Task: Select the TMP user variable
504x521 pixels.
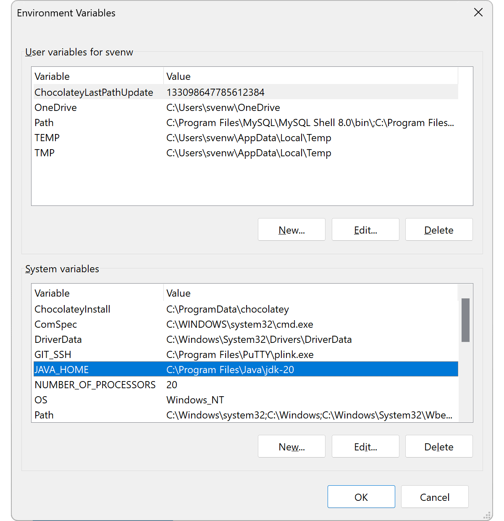Action: click(x=126, y=153)
